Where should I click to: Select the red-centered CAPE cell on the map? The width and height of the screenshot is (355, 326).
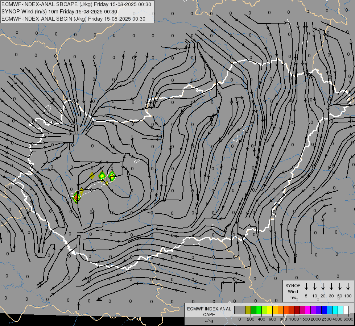[x=76, y=197]
